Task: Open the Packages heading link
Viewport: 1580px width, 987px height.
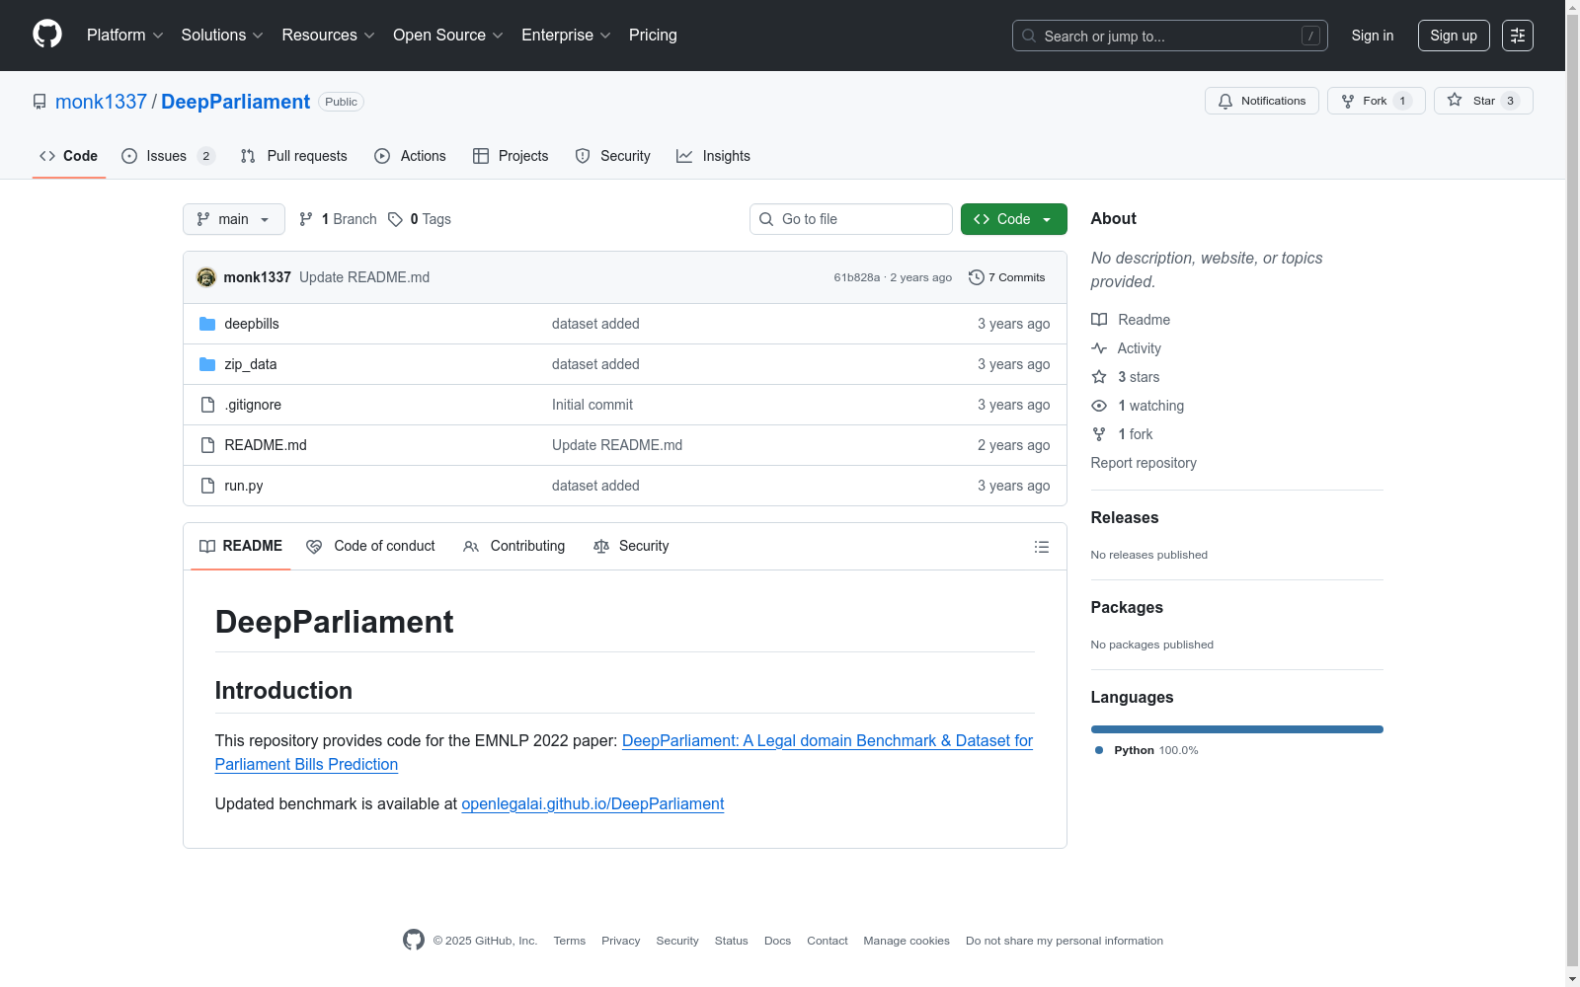Action: click(1127, 607)
